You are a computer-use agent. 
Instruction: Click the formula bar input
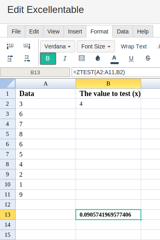click(x=116, y=72)
